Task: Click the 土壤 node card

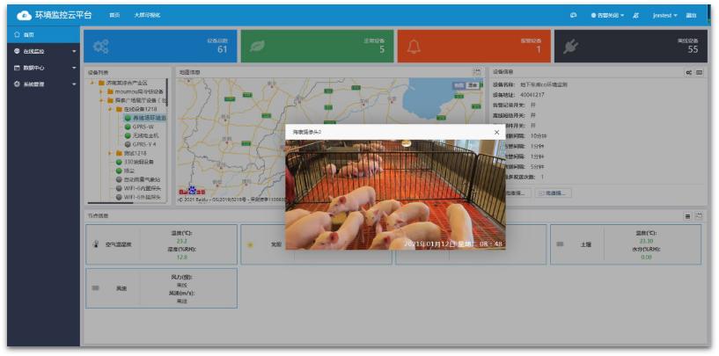Action: point(626,244)
